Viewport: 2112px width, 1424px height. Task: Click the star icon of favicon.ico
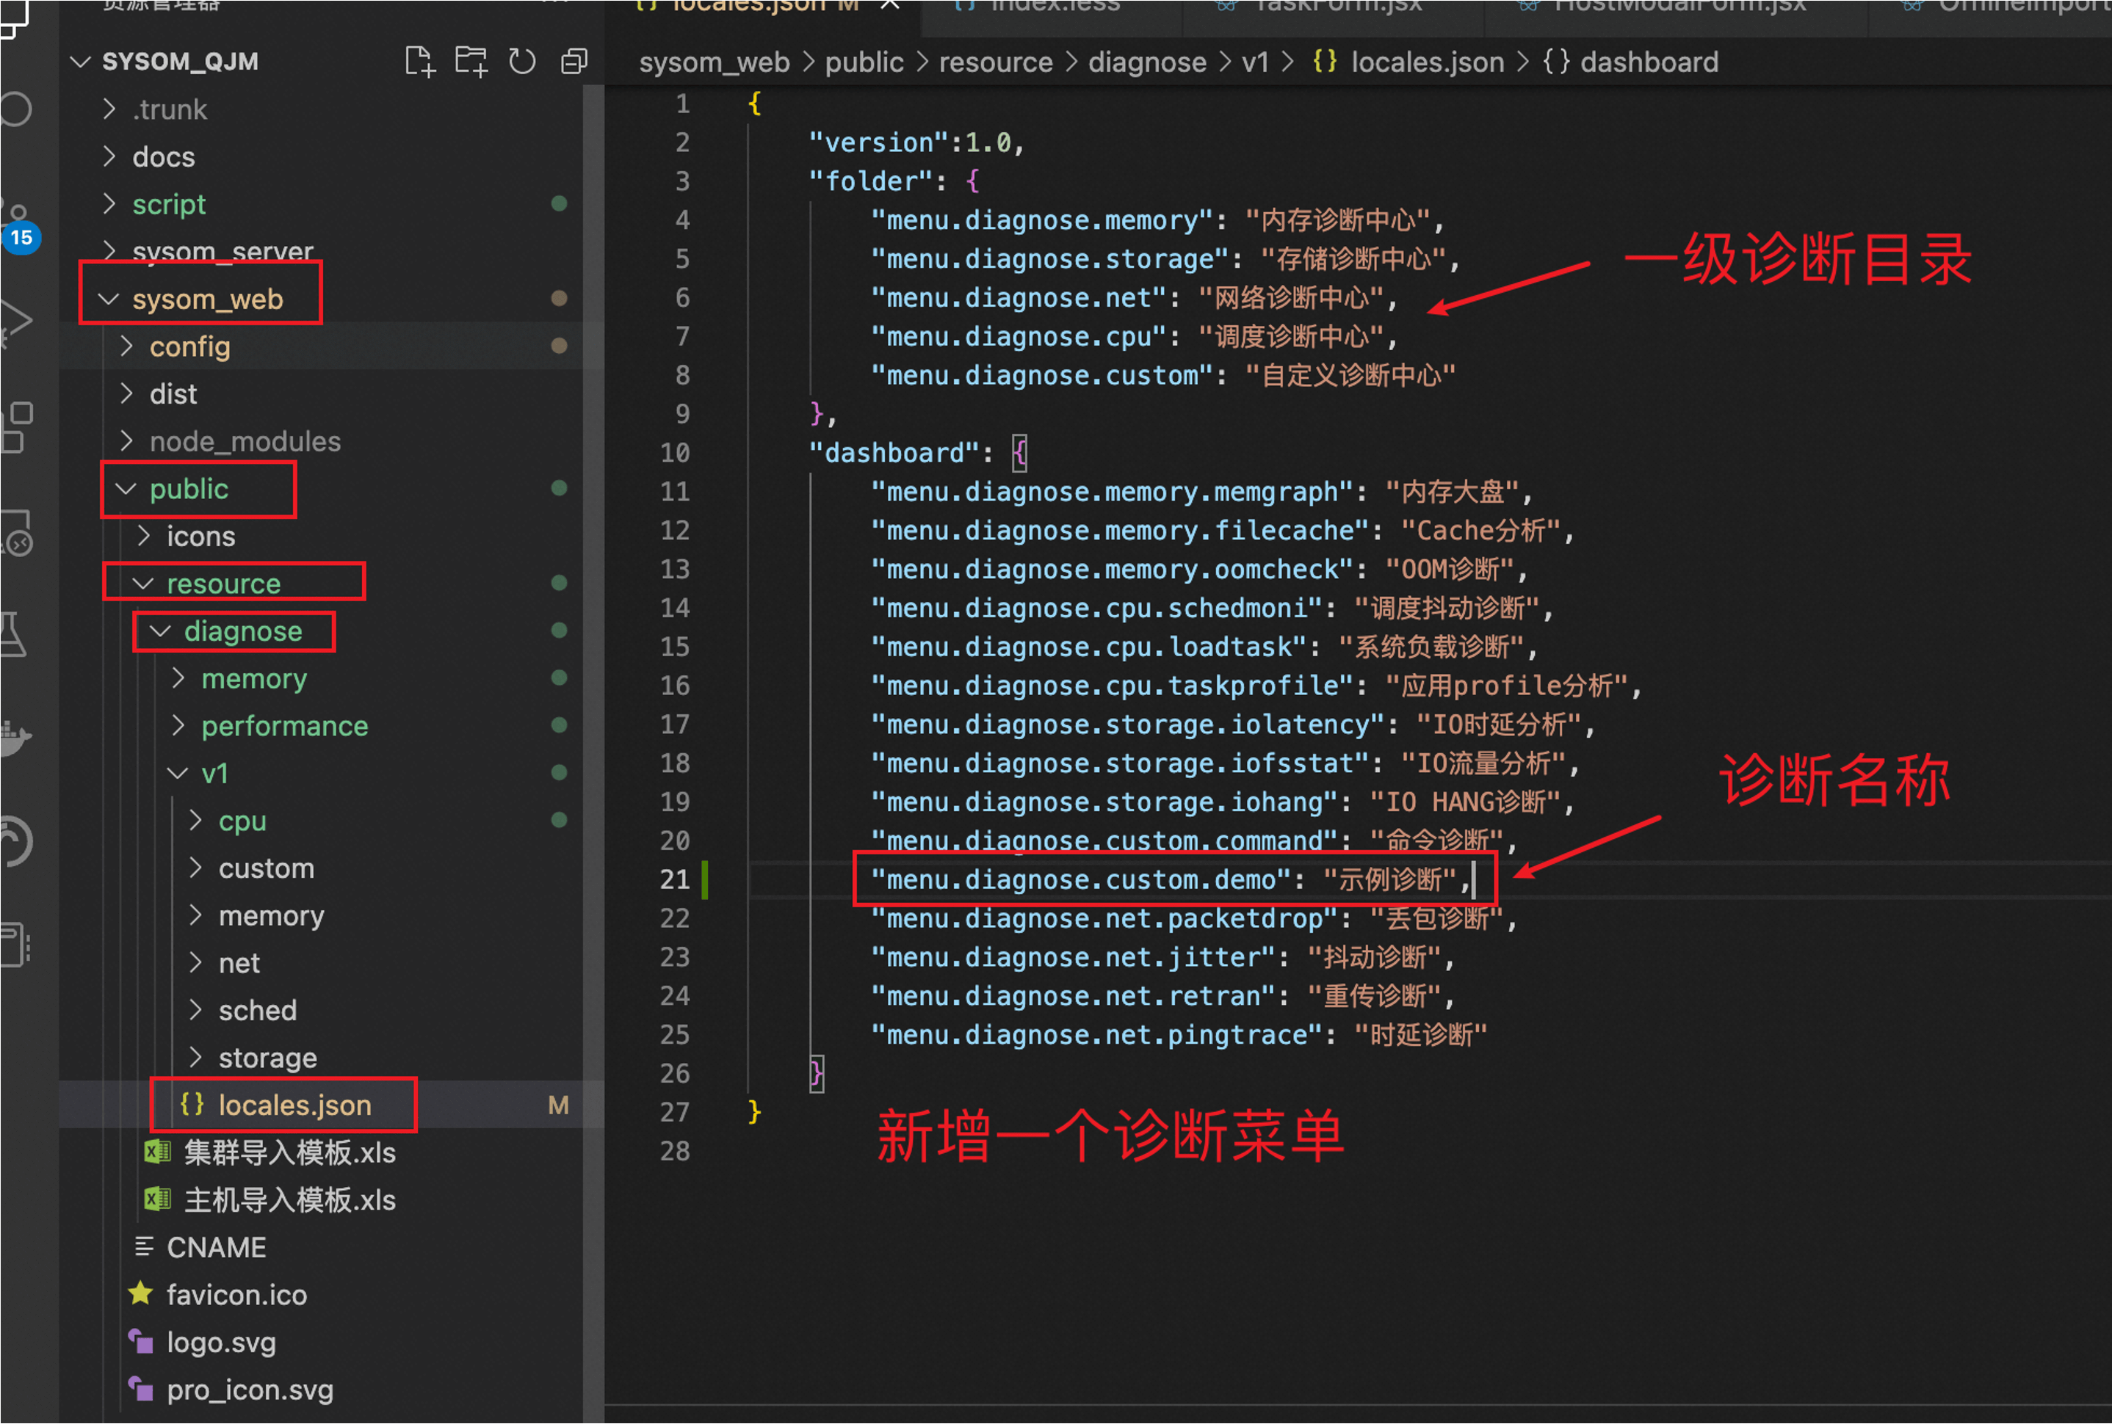(x=141, y=1293)
